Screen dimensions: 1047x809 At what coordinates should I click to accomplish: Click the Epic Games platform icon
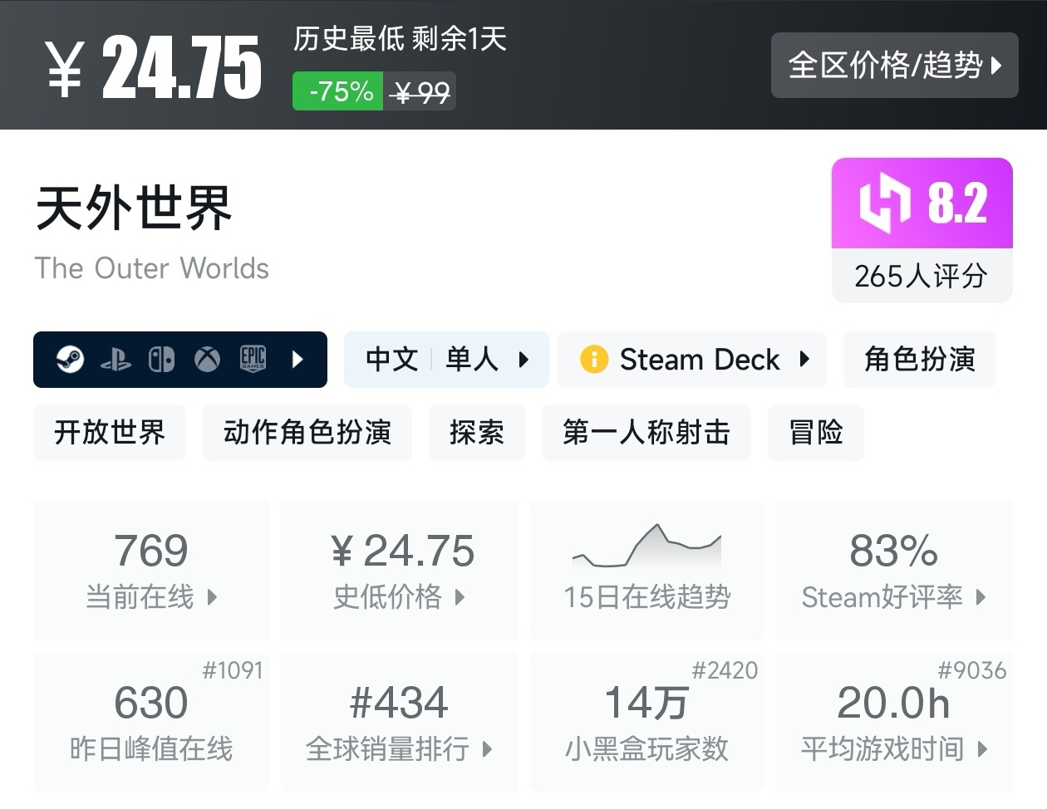(253, 359)
